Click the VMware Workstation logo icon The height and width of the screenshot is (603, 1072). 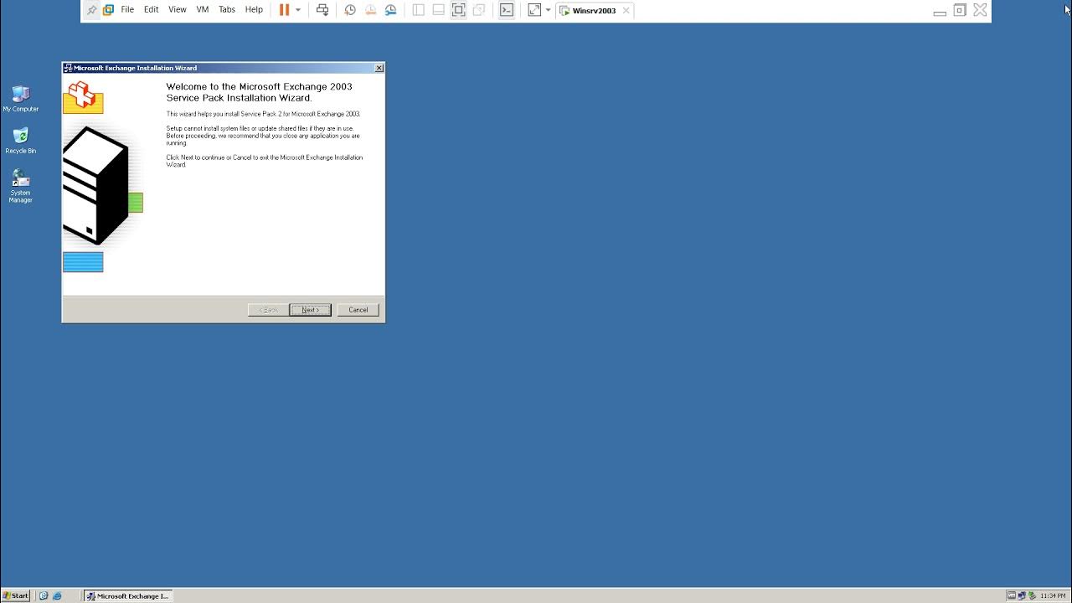tap(108, 10)
